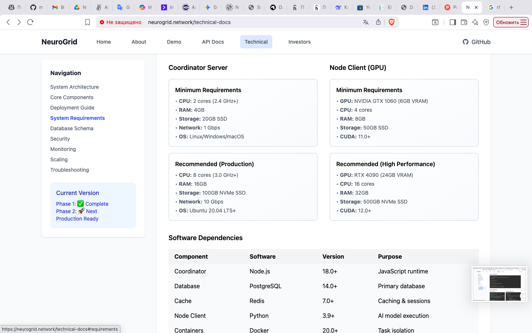Open the Brave hamburger menu

tap(524, 22)
